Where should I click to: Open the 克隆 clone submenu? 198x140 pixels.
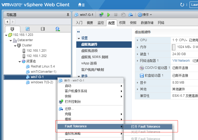[90, 114]
